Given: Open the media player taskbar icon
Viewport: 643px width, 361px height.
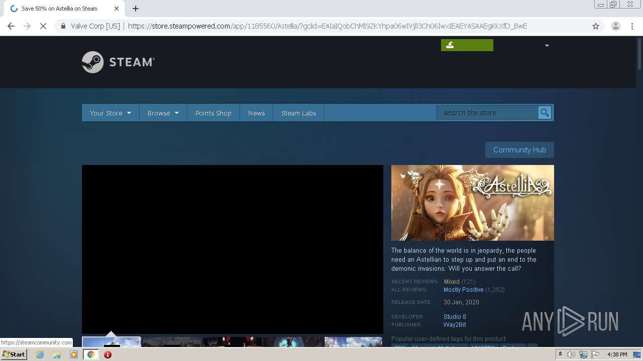Looking at the screenshot, I should coord(74,354).
